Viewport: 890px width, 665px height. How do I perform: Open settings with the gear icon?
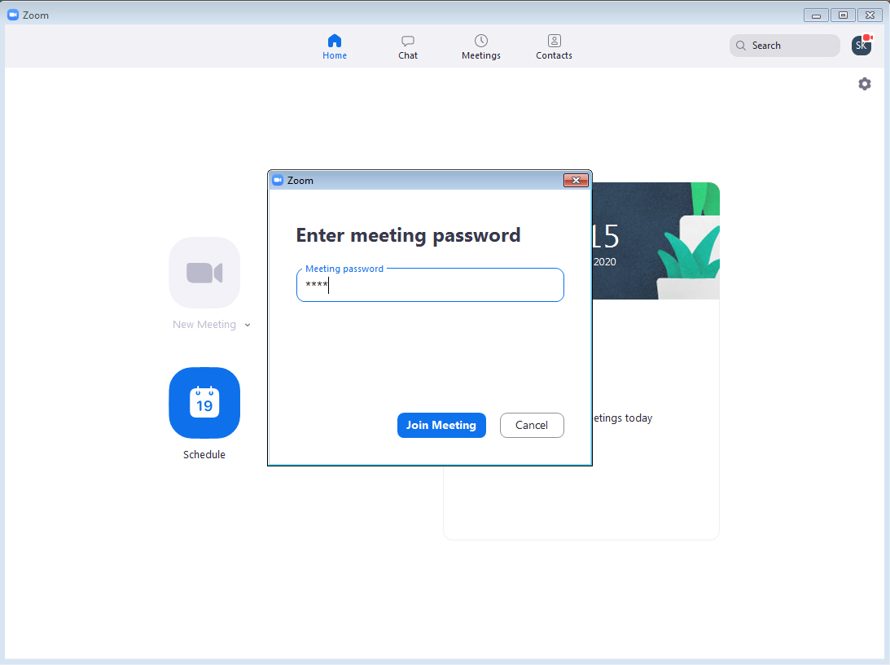coord(865,84)
